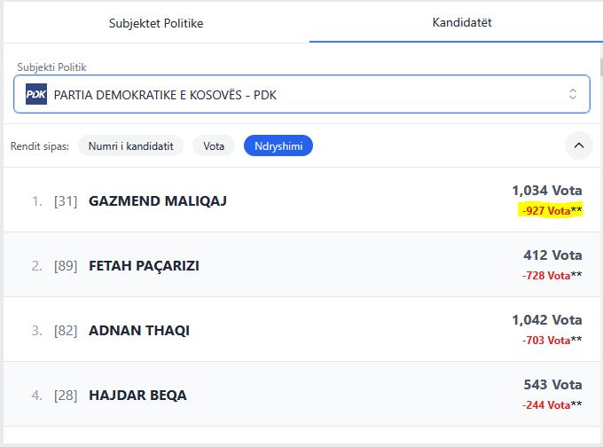Sort candidates by Vota
The width and height of the screenshot is (603, 447).
(x=214, y=145)
